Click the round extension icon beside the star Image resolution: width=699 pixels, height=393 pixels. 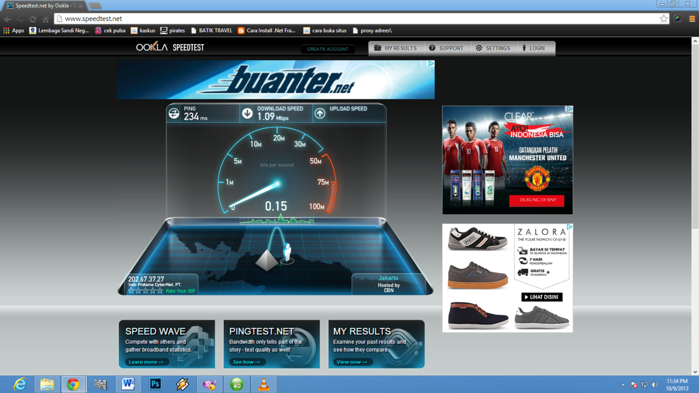678,19
